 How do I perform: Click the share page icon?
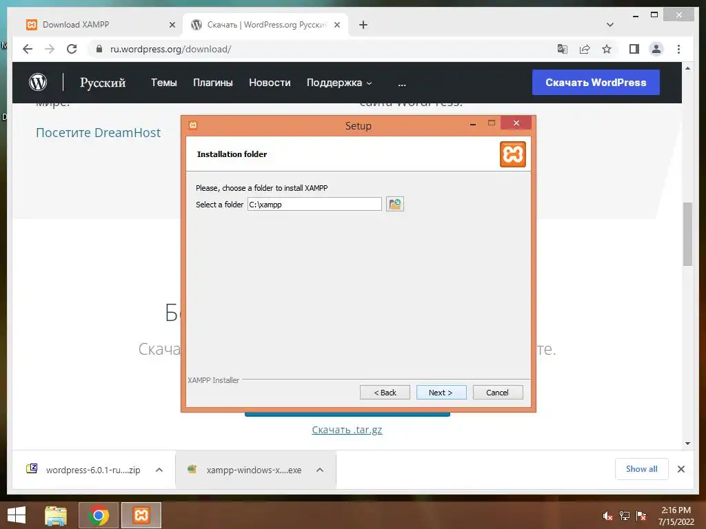(585, 49)
